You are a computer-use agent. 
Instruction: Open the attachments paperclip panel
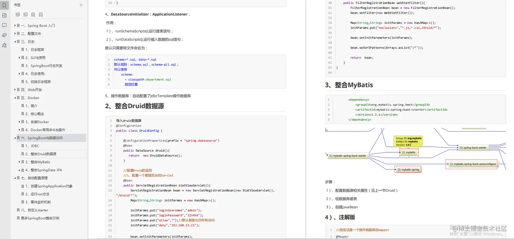pyautogui.click(x=4, y=35)
